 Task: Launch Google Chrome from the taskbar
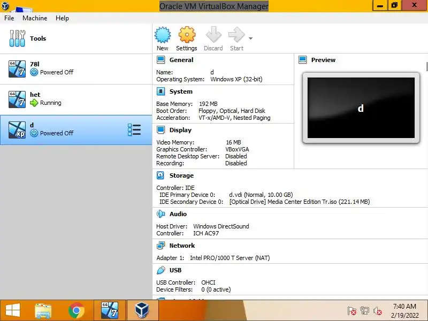click(77, 310)
